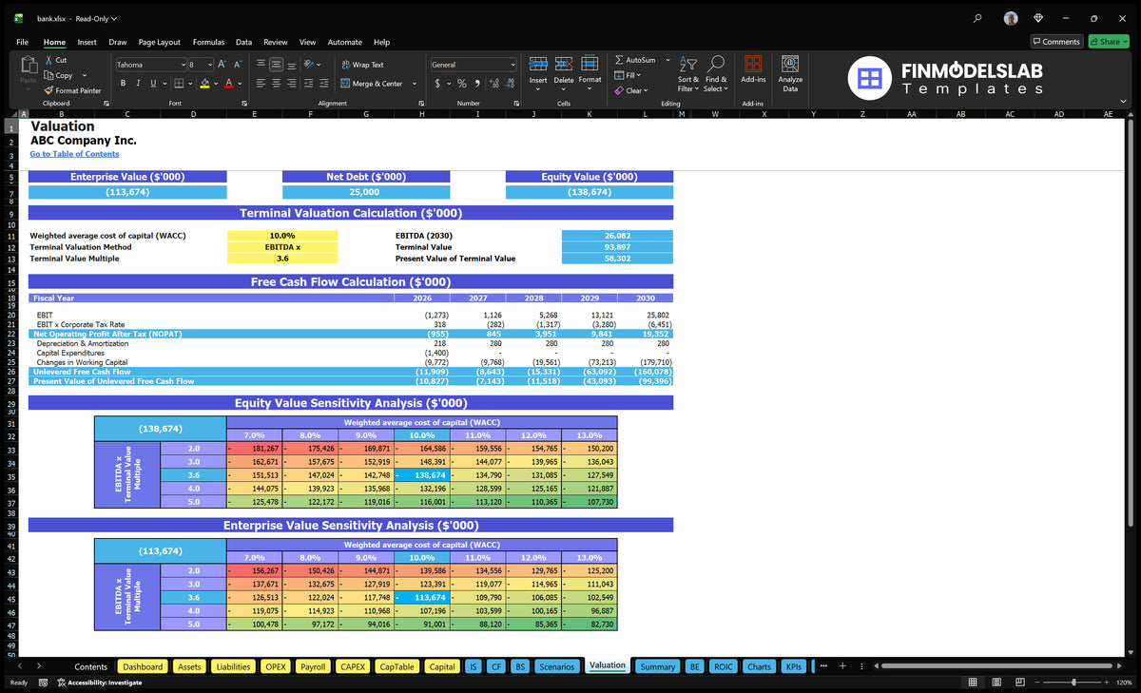The height and width of the screenshot is (693, 1141).
Task: Follow the Go to Table of Contents link
Action: coord(74,154)
